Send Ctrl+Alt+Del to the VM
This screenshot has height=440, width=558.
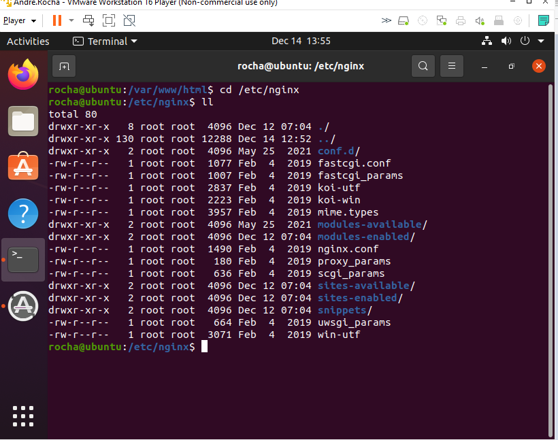(88, 20)
